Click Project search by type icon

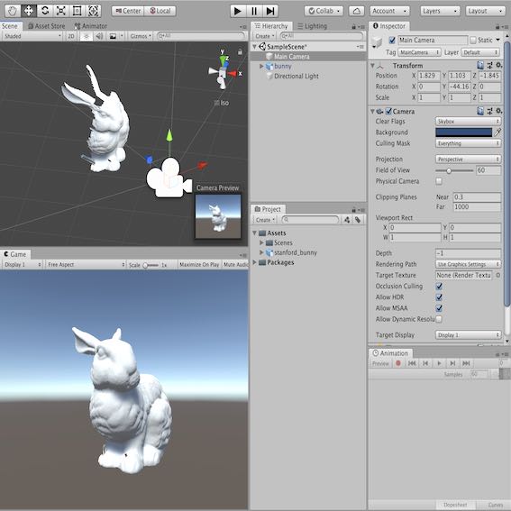click(347, 220)
